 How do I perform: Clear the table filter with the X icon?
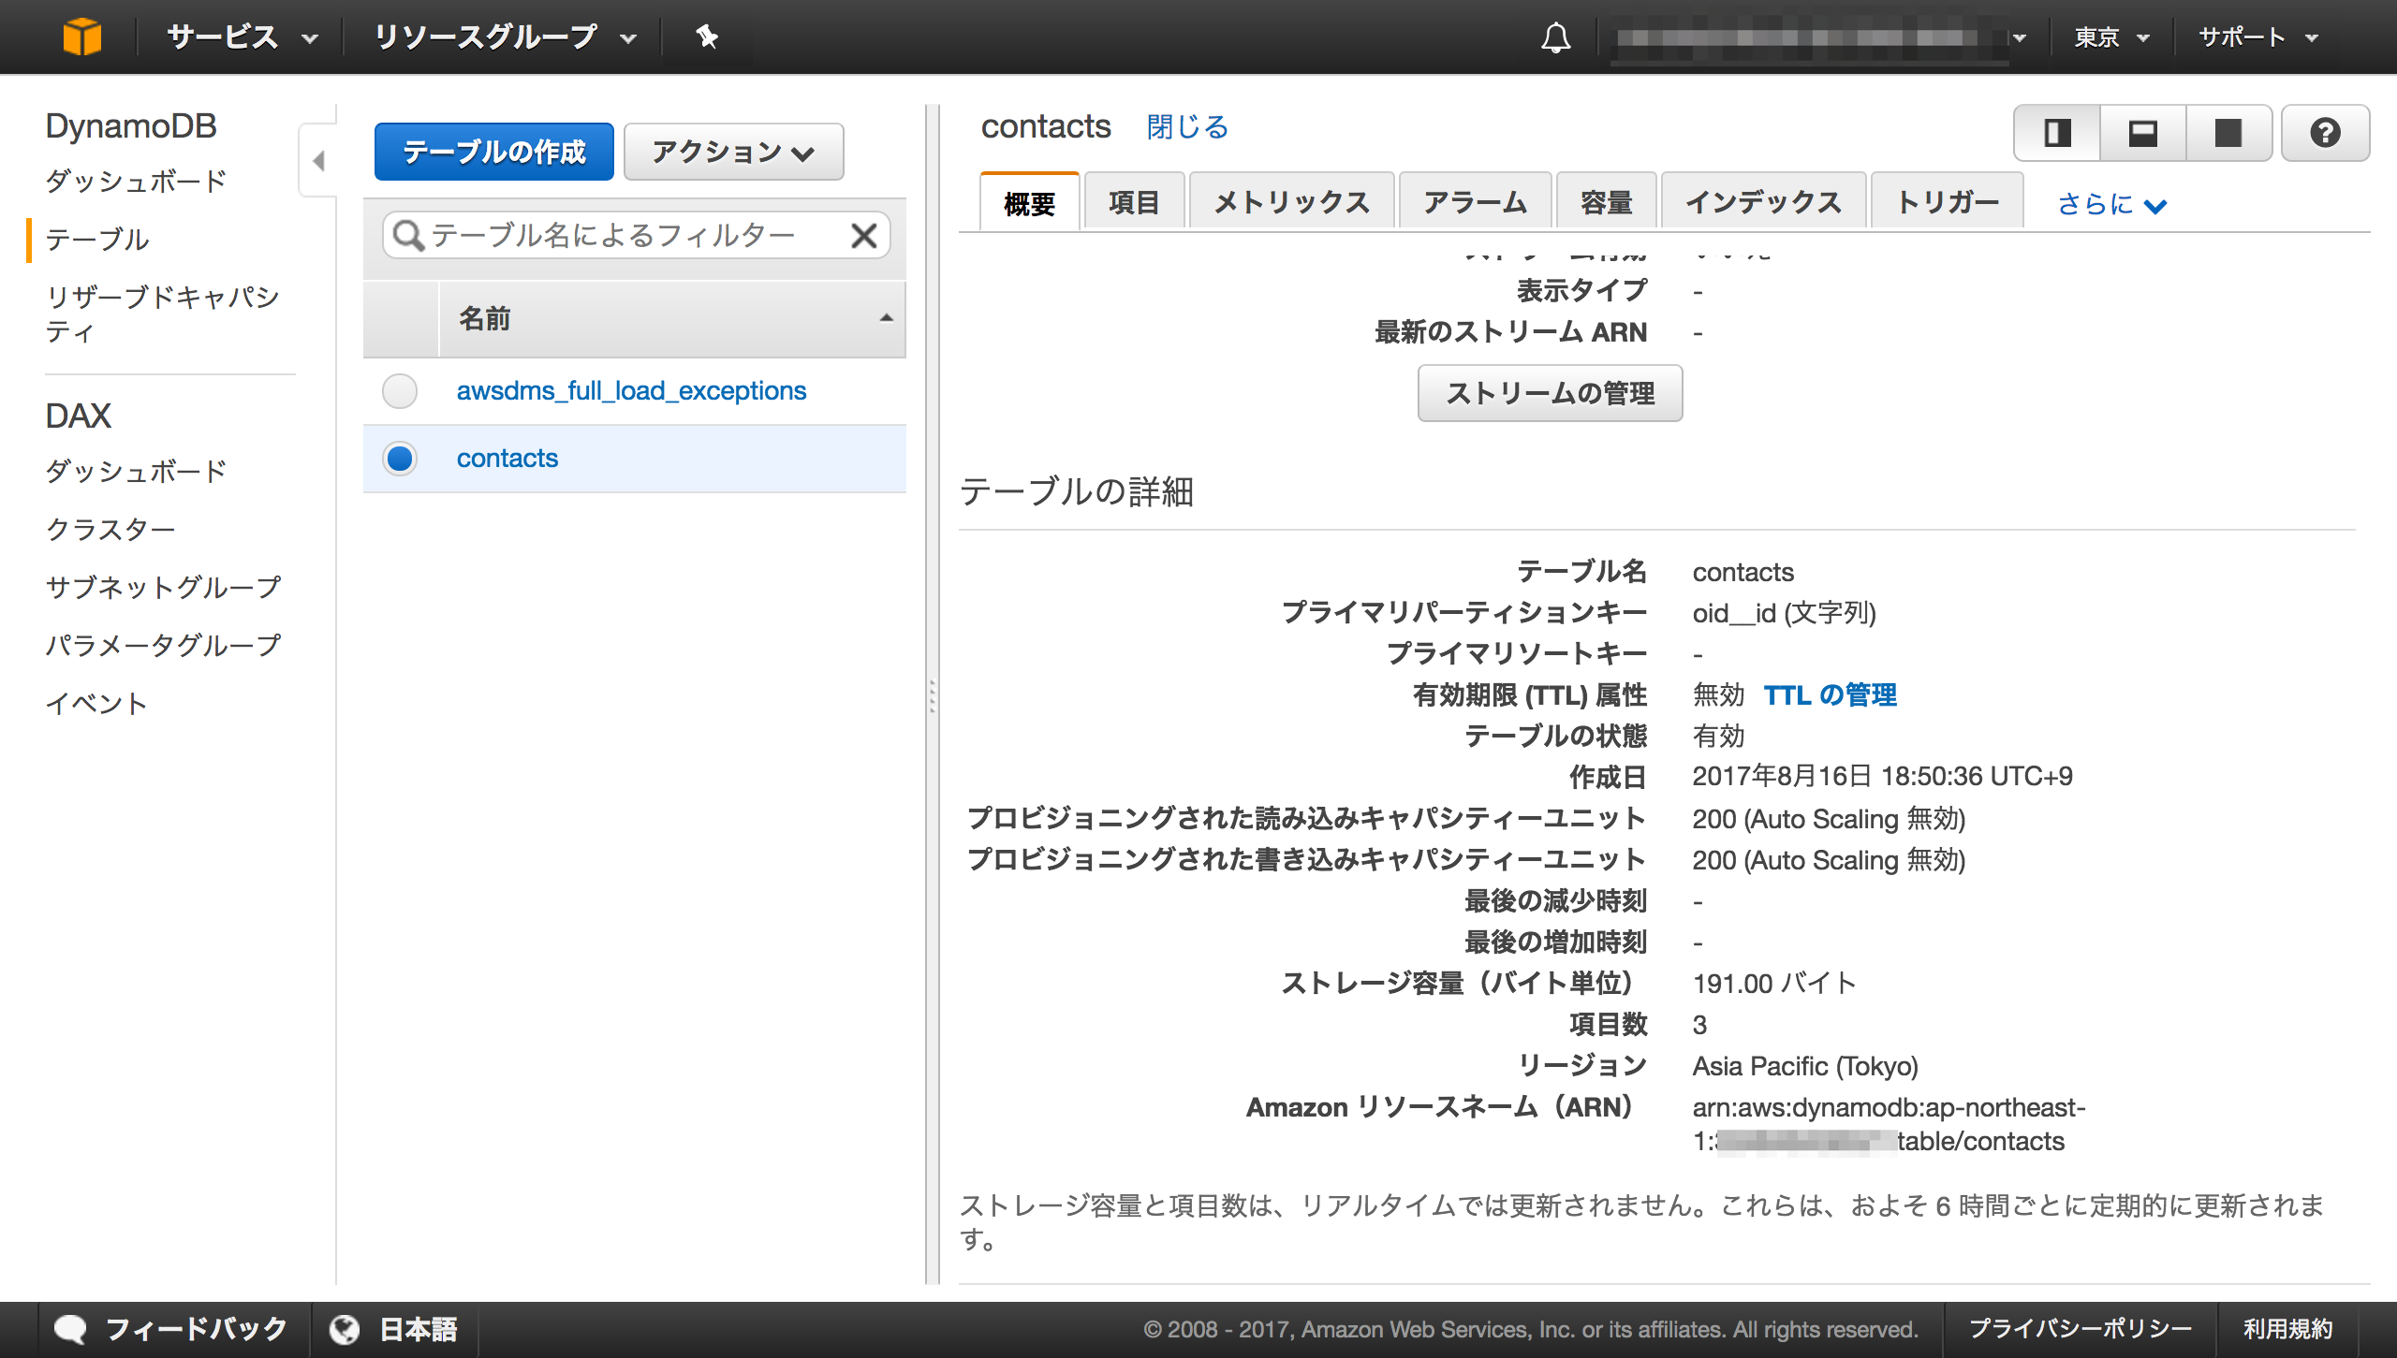click(x=864, y=235)
